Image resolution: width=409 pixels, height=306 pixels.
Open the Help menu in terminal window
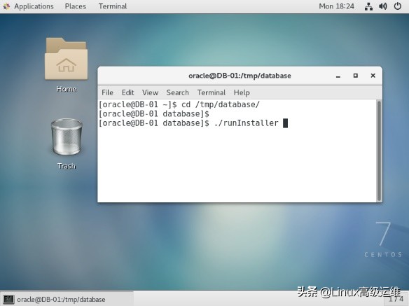click(242, 92)
